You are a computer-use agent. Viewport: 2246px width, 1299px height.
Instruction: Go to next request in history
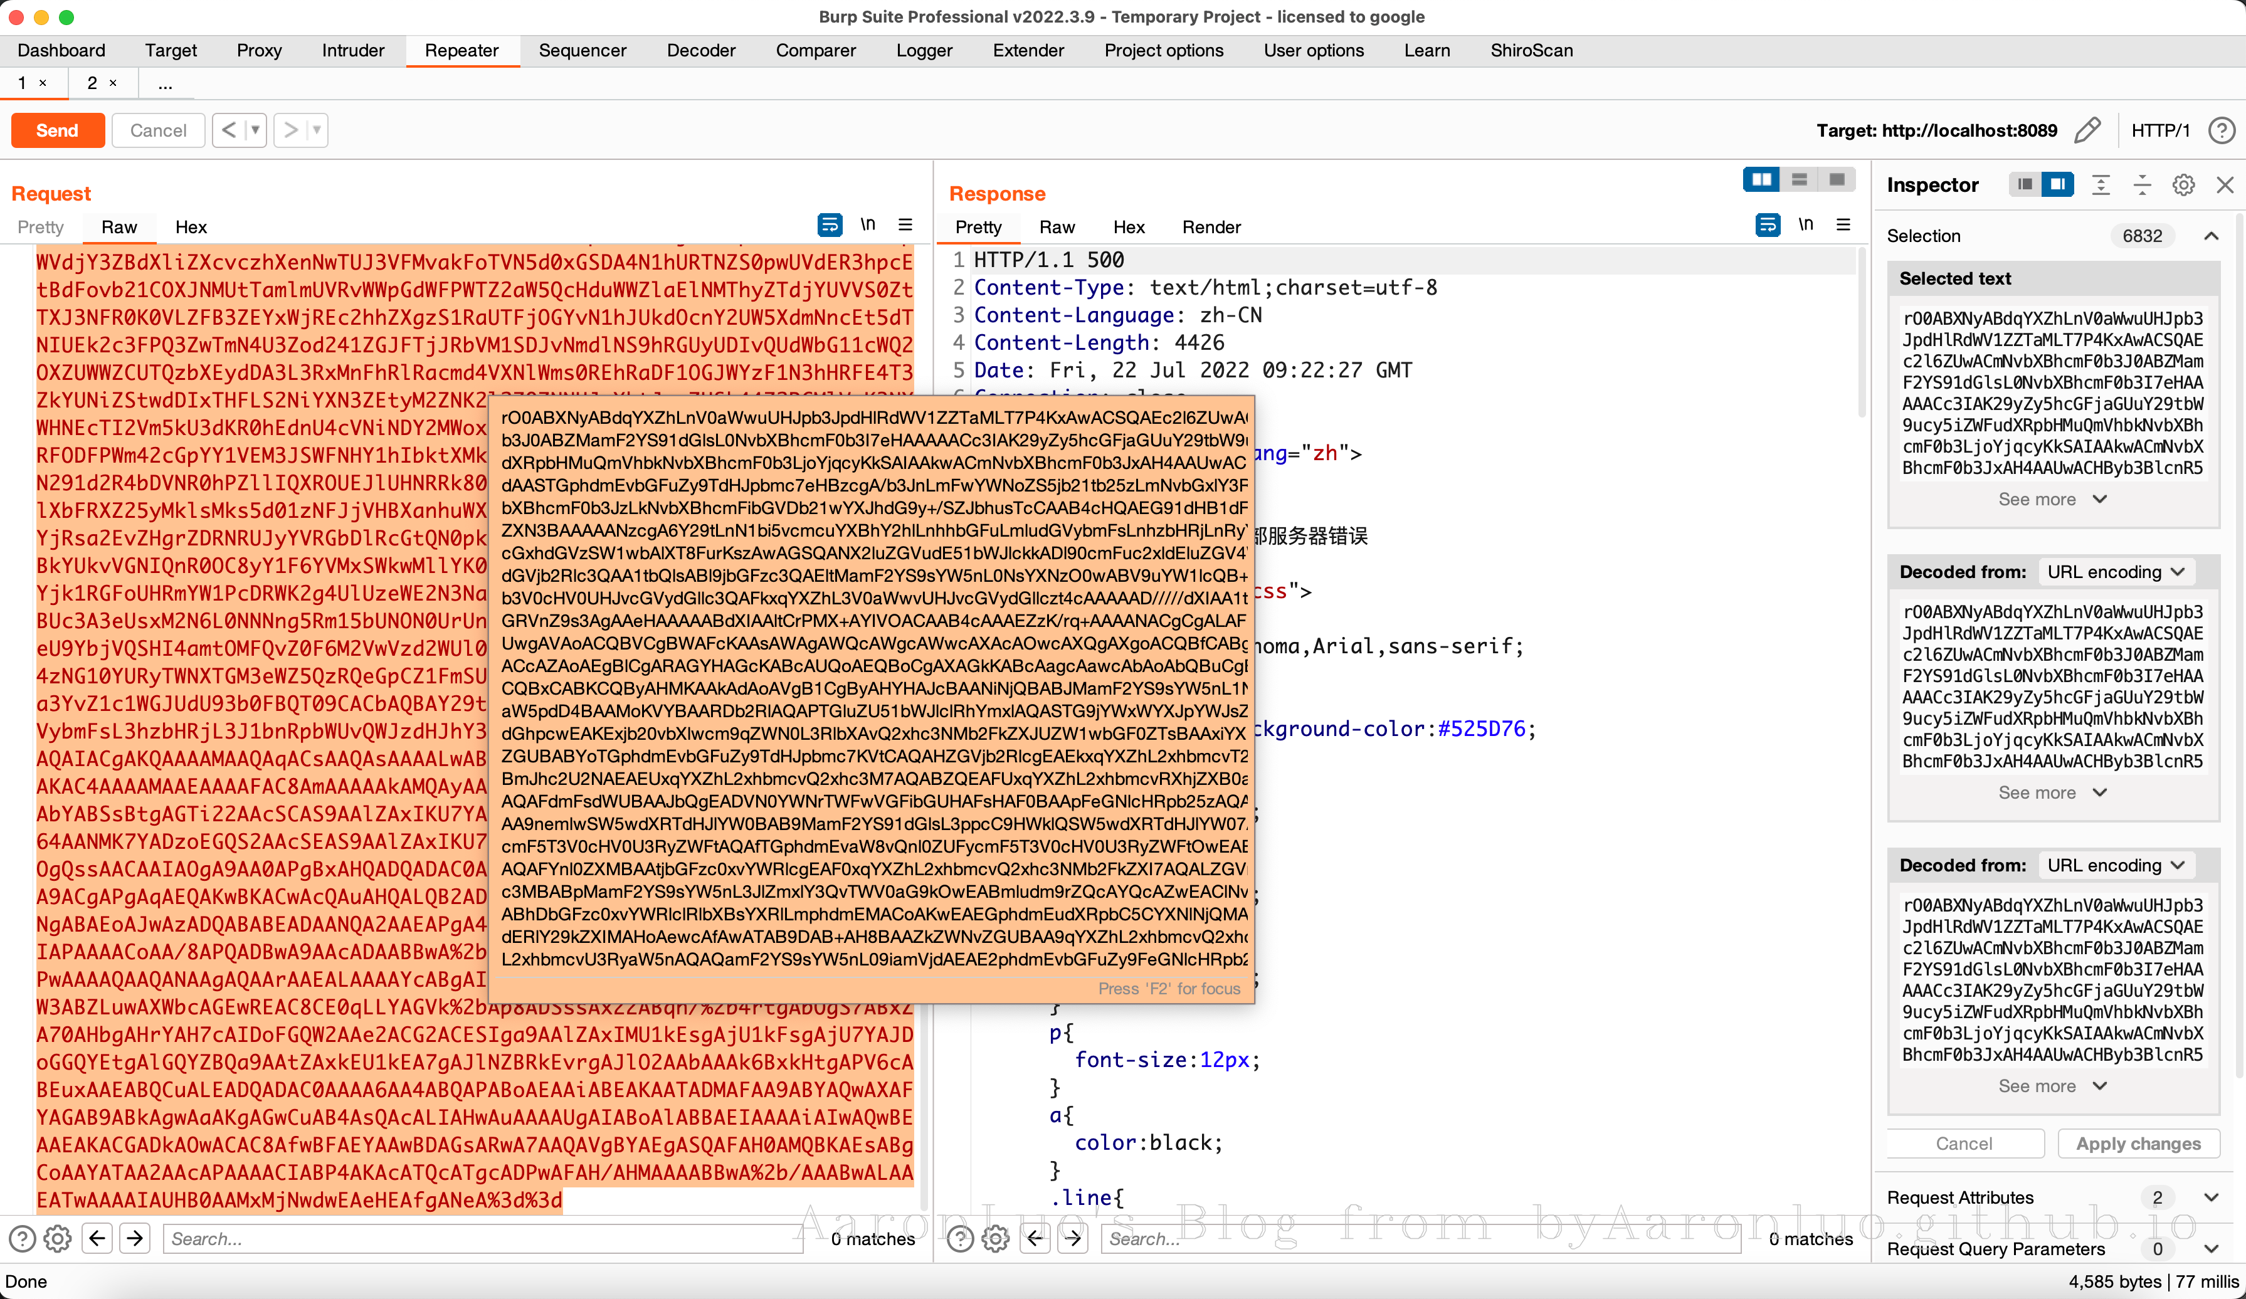pyautogui.click(x=290, y=130)
